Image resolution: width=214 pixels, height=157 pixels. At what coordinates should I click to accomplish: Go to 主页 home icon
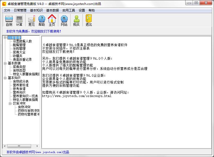click(x=52, y=20)
